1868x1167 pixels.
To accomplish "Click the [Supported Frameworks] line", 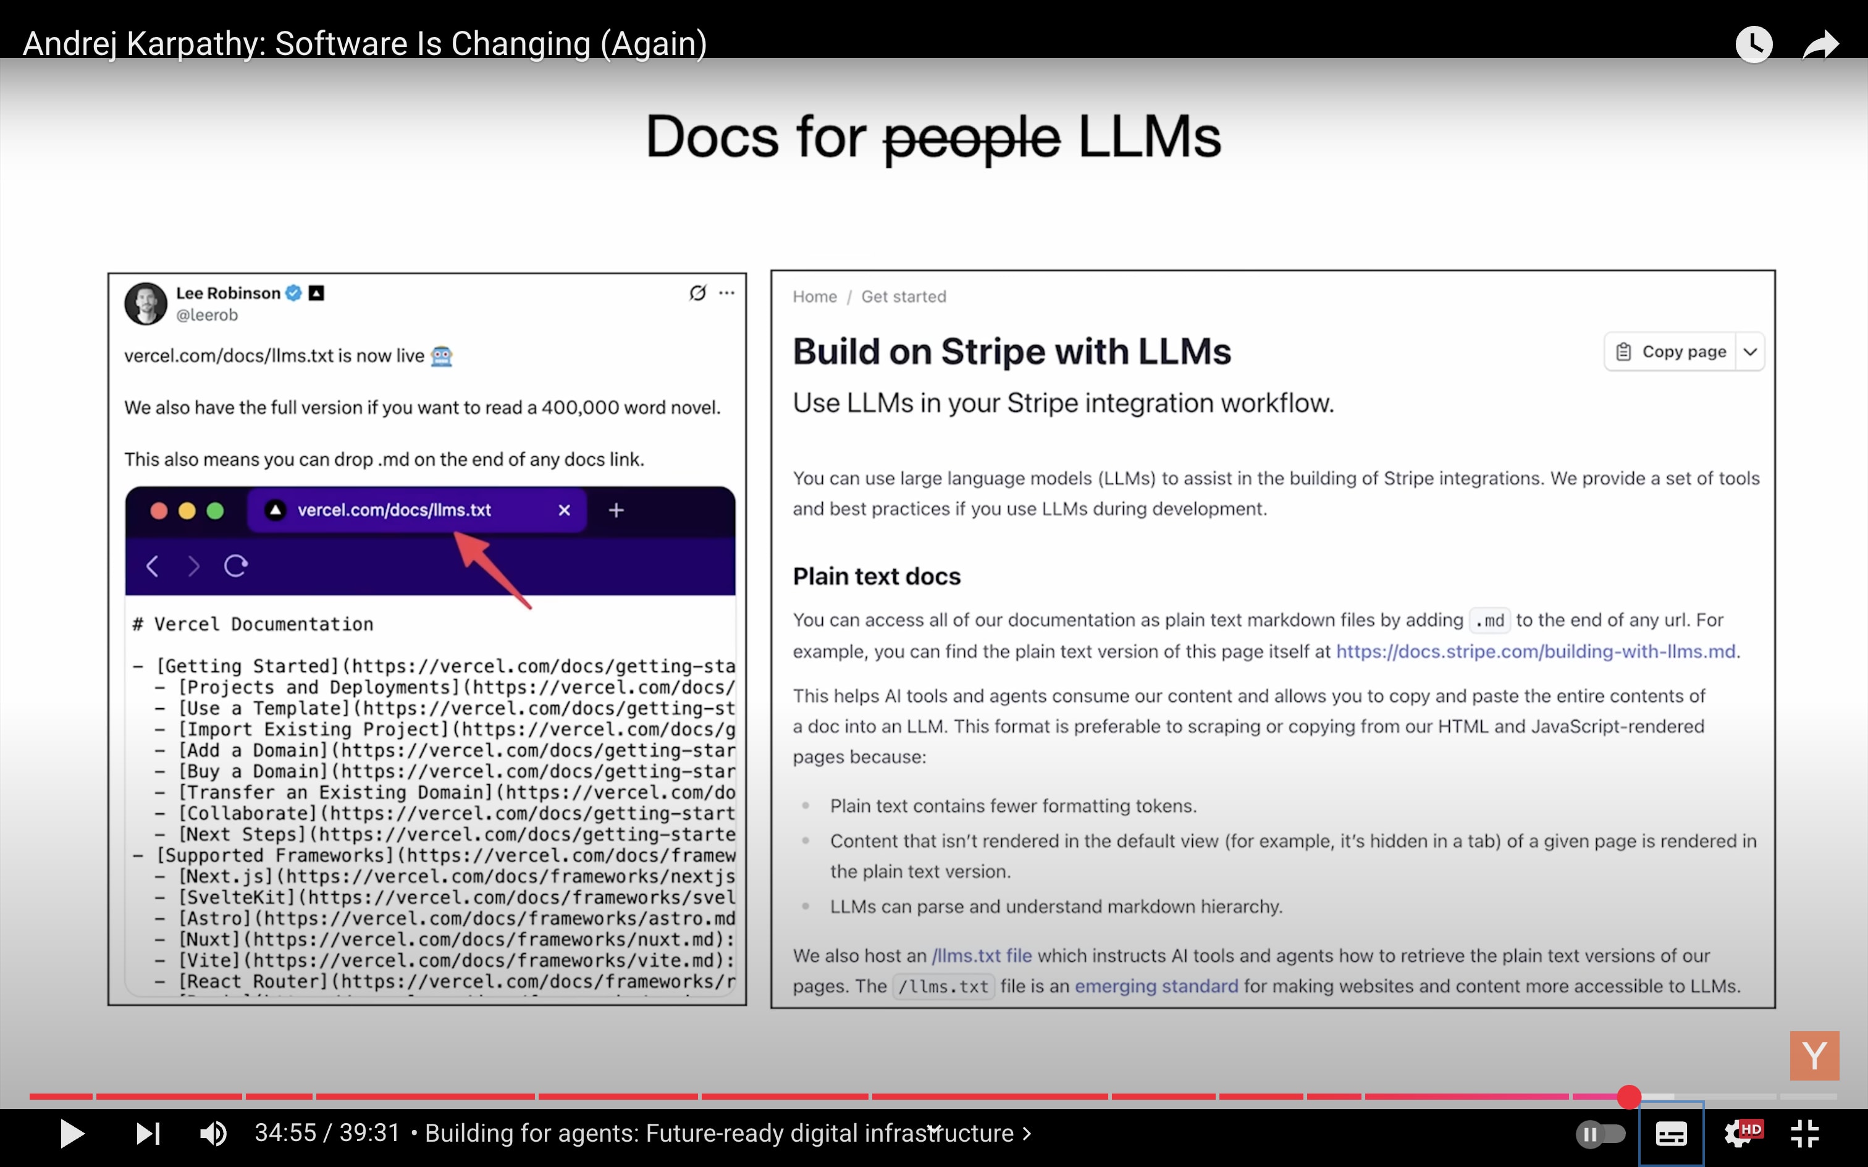I will pos(434,855).
